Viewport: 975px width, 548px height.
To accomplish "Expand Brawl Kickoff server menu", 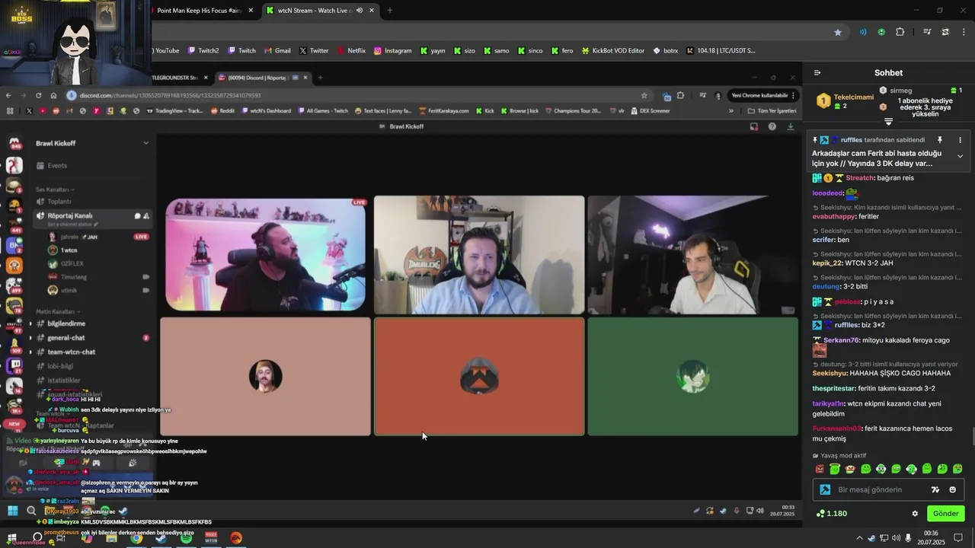I will pos(91,143).
